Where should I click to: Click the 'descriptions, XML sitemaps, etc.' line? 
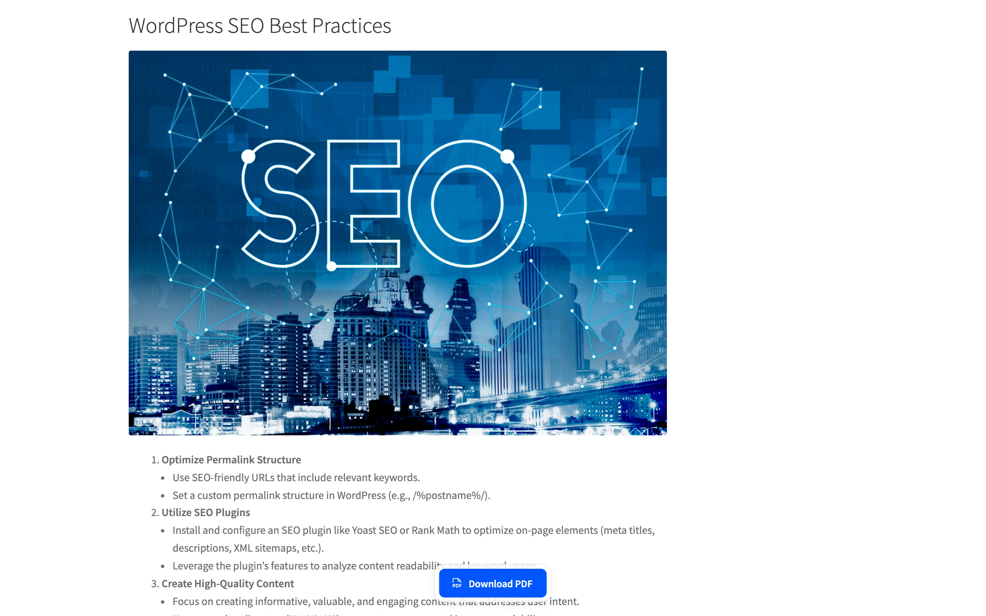pyautogui.click(x=248, y=548)
